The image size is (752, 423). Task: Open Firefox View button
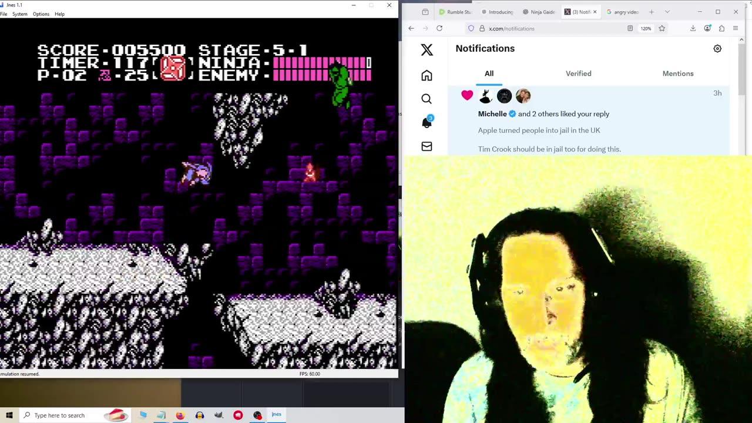point(425,12)
